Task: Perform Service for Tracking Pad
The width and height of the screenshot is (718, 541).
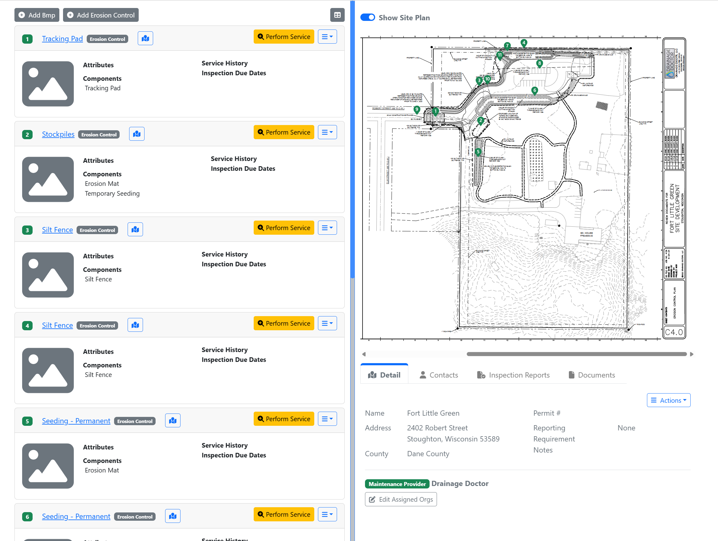Action: coord(284,37)
